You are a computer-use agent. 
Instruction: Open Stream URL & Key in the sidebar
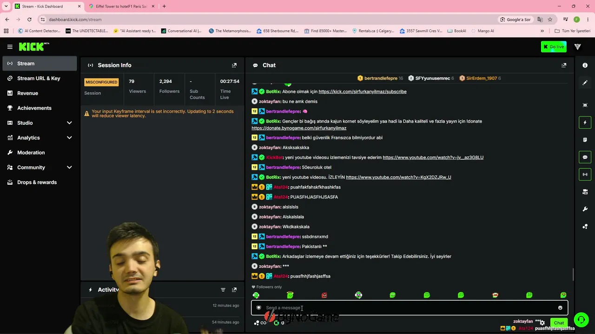[40, 78]
